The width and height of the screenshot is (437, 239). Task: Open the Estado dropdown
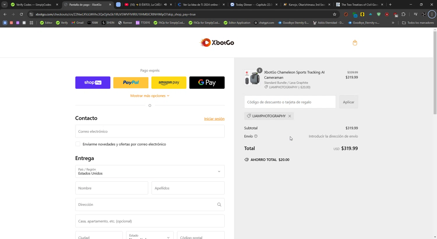pos(150,235)
